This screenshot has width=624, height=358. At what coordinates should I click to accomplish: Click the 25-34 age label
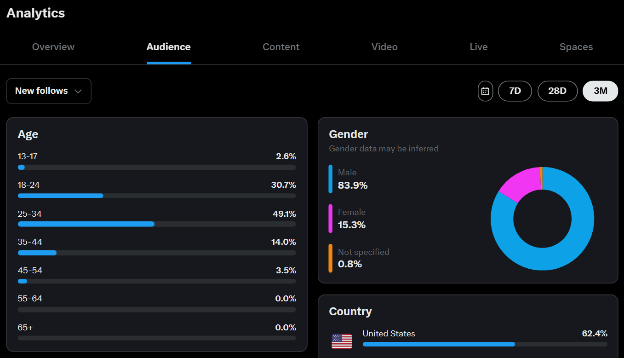click(29, 214)
